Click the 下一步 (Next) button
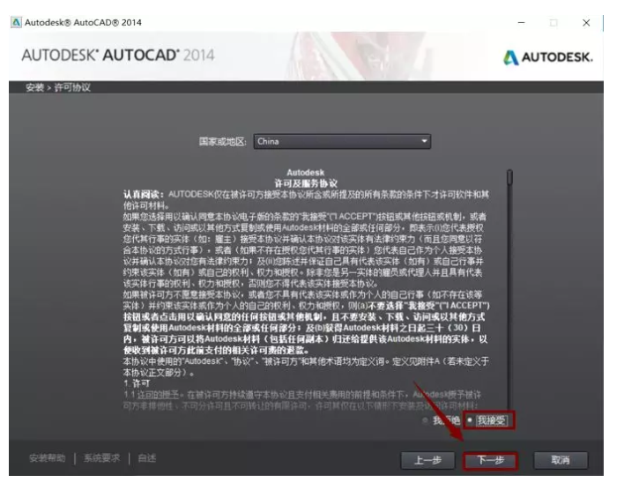Screen dimensions: 624x490 [490, 460]
